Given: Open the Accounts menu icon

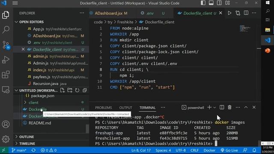Looking at the screenshot, I should (6, 124).
